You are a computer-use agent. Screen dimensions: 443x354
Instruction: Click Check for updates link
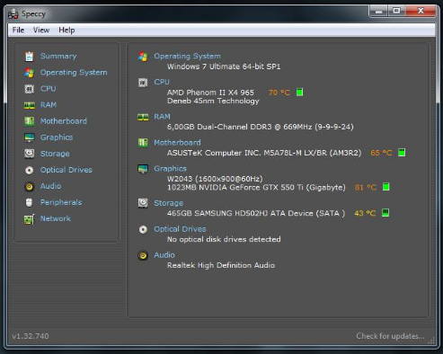[x=390, y=336]
